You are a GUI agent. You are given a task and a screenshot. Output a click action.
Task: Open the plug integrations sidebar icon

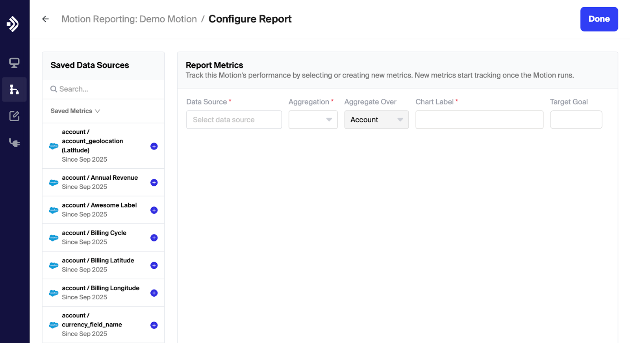(14, 143)
